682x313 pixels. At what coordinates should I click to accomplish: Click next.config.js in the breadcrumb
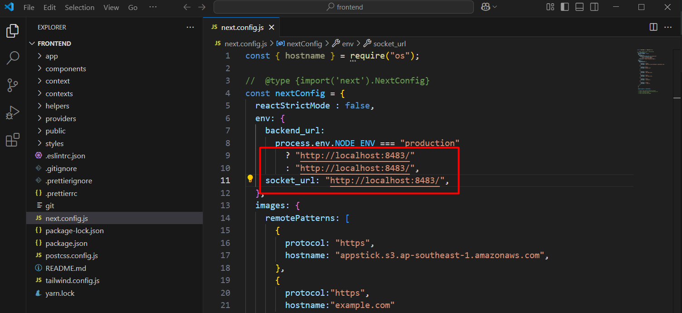click(x=246, y=44)
